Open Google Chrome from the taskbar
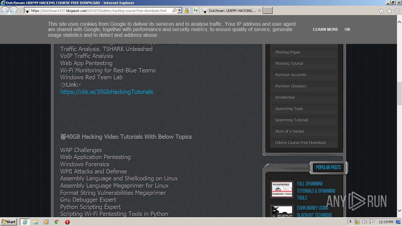 pyautogui.click(x=57, y=222)
